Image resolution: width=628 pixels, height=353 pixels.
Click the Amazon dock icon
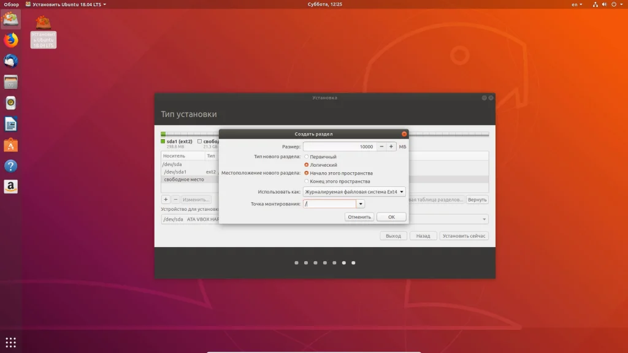tap(10, 187)
